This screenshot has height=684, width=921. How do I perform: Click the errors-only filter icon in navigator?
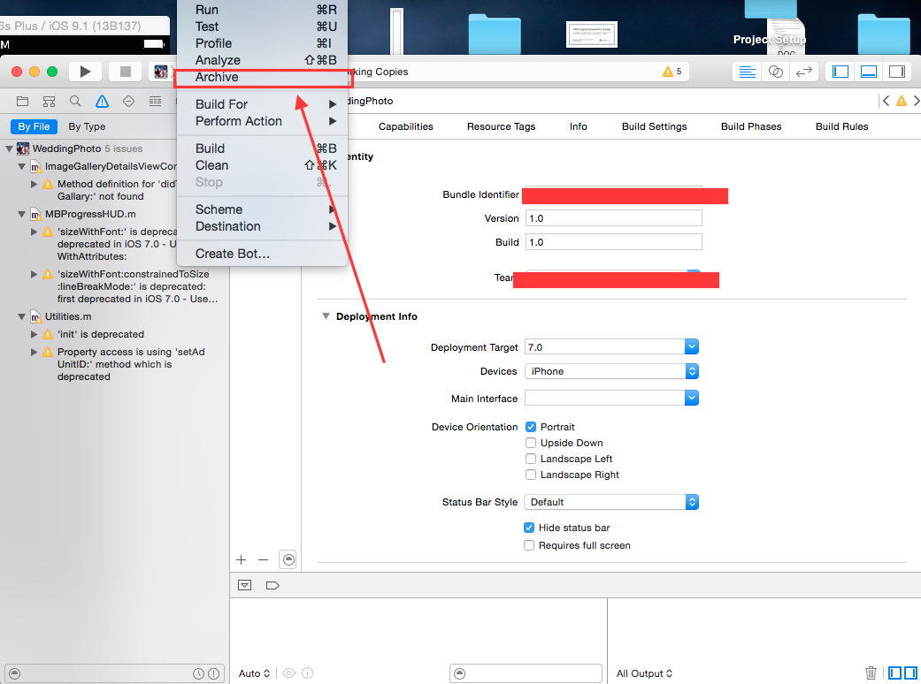tap(214, 674)
